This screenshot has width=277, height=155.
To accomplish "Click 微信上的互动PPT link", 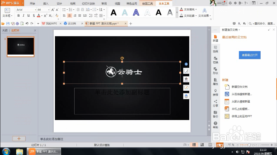I will [242, 116].
